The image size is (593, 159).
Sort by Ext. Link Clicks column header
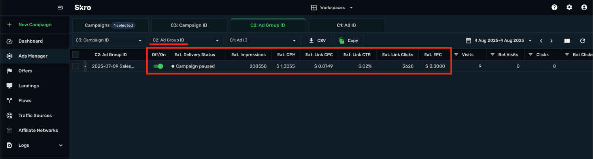coord(398,54)
